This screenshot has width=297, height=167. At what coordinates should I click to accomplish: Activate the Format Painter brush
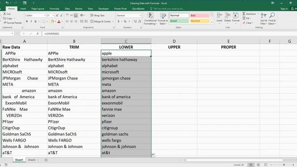(5, 23)
